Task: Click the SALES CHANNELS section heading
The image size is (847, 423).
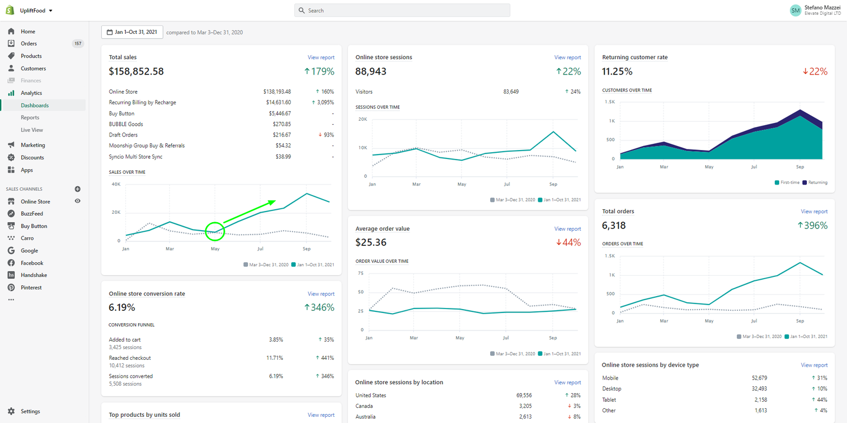Action: 24,189
